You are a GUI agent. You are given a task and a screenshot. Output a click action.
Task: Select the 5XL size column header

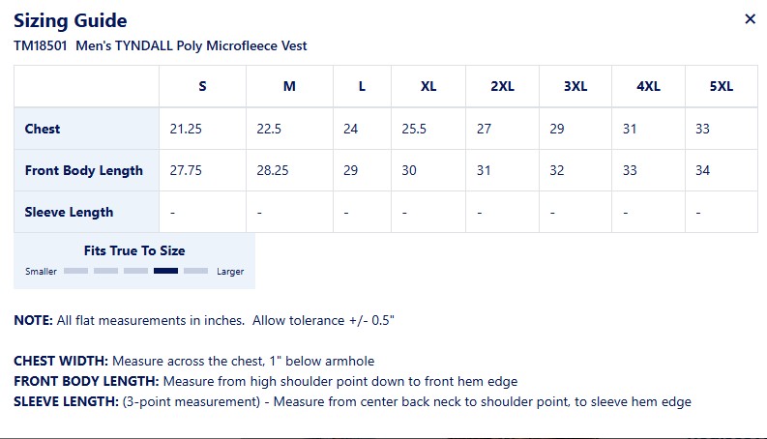point(721,86)
